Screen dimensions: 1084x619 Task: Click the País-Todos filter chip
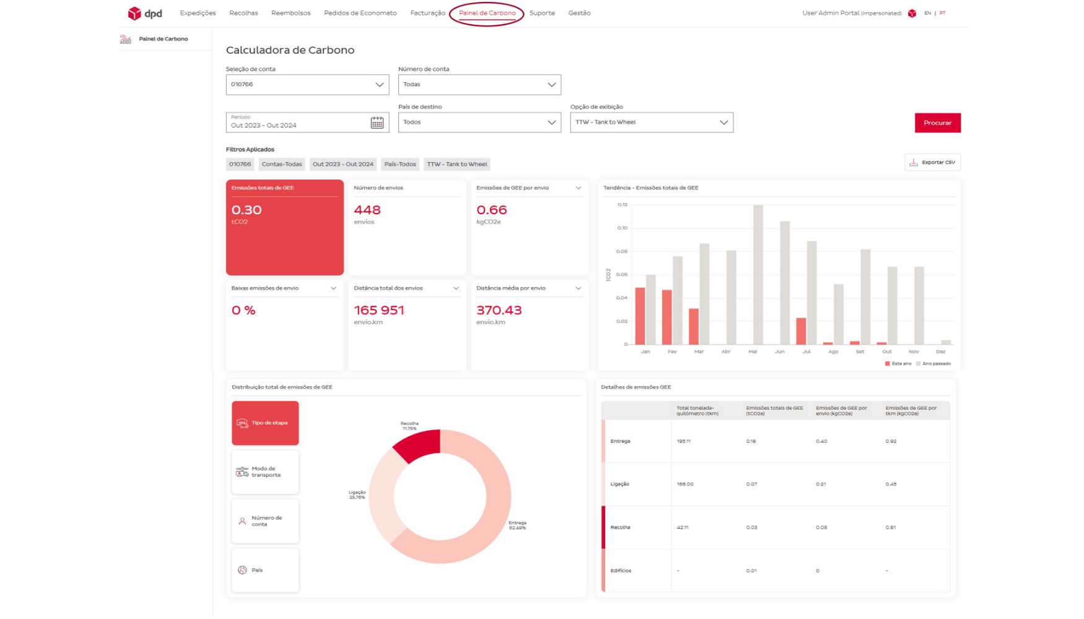(x=400, y=164)
